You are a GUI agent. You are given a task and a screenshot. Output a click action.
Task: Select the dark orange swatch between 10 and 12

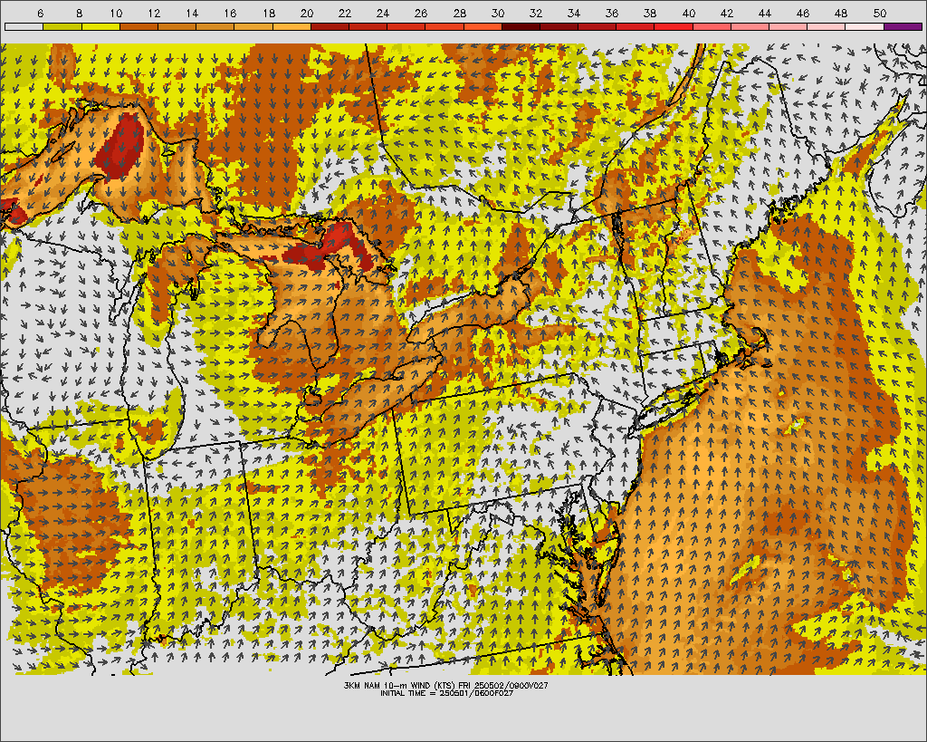pos(139,26)
